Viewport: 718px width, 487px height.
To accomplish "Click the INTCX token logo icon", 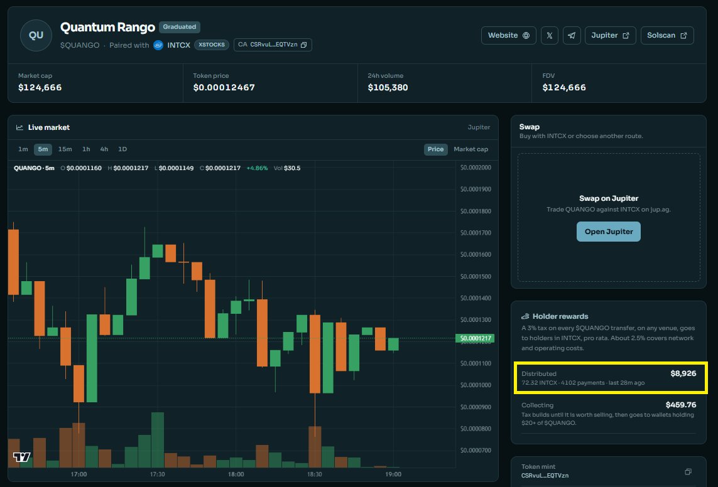I will [158, 45].
